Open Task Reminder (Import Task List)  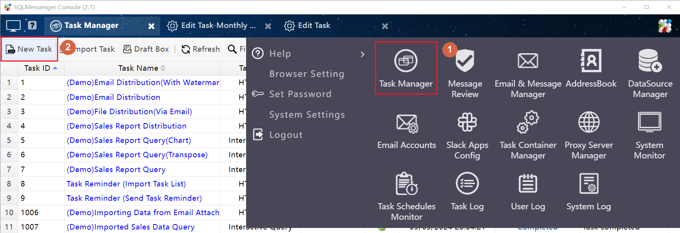[126, 184]
